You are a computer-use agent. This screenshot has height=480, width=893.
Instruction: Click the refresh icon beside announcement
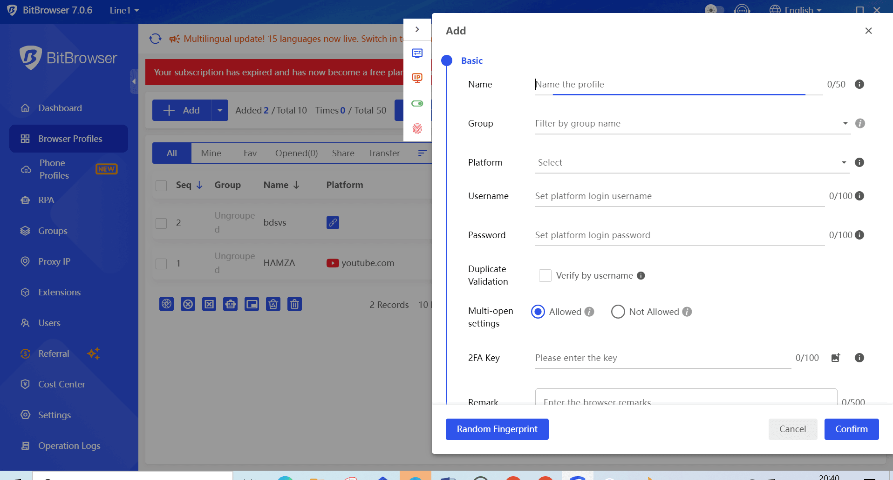[156, 39]
